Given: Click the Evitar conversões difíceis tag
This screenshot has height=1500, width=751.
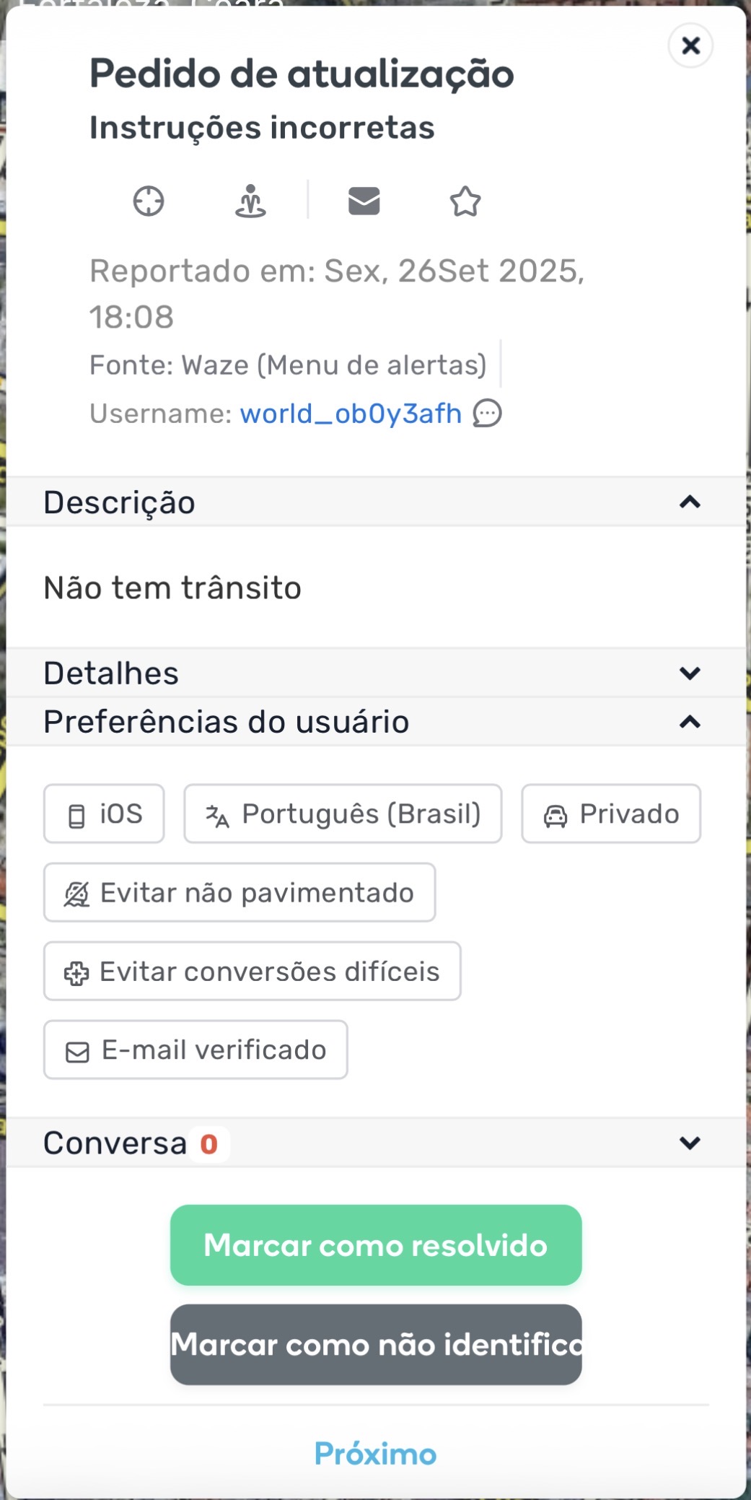Looking at the screenshot, I should (x=252, y=972).
